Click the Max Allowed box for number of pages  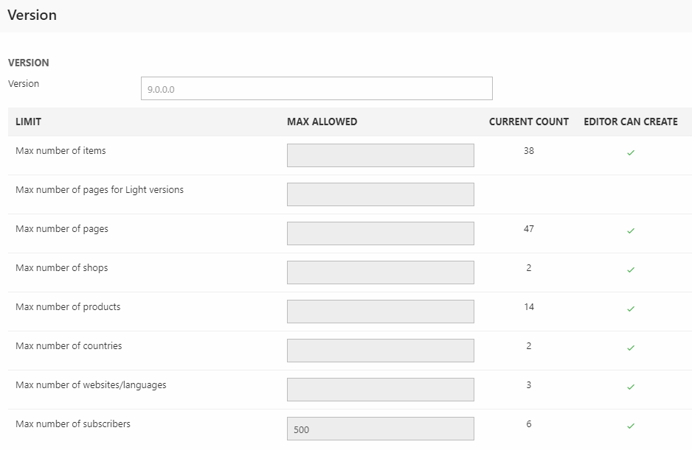(x=380, y=233)
